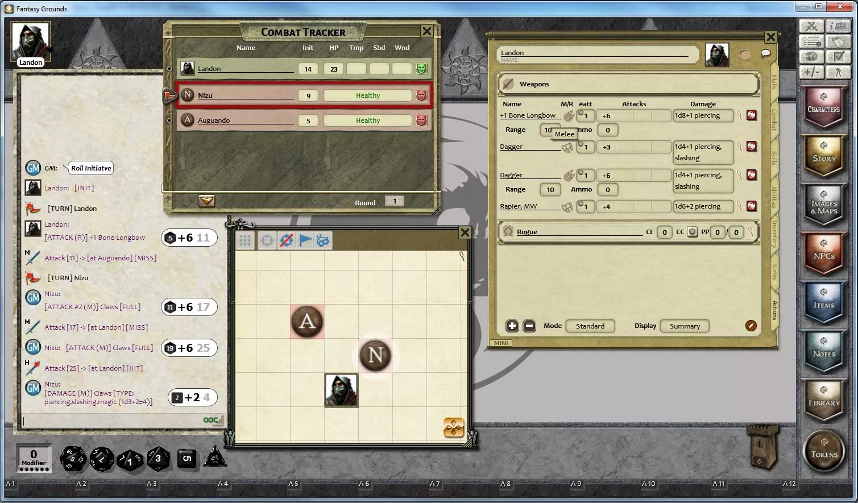
Task: Select the N (Nizu) token on the map
Action: pos(375,355)
